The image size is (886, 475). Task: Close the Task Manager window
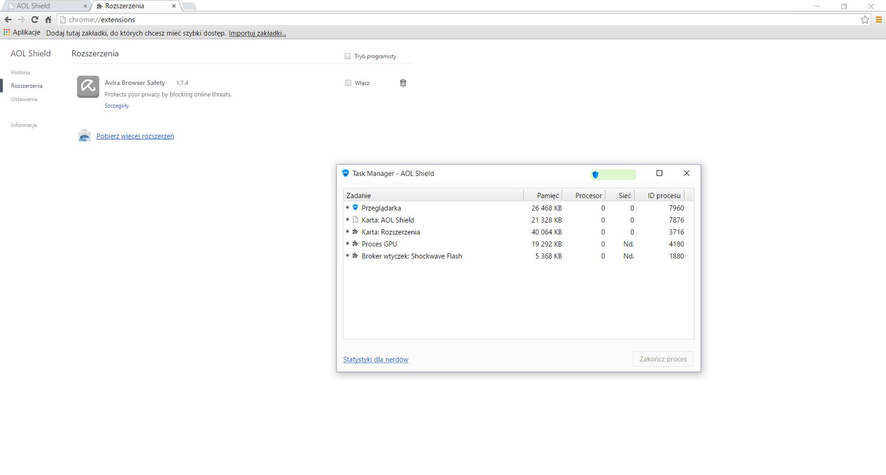(687, 173)
